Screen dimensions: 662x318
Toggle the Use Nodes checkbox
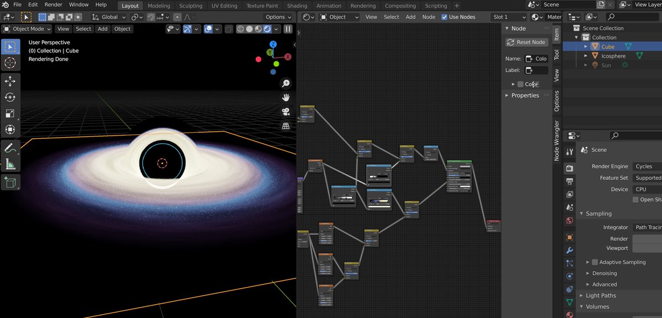pyautogui.click(x=445, y=17)
